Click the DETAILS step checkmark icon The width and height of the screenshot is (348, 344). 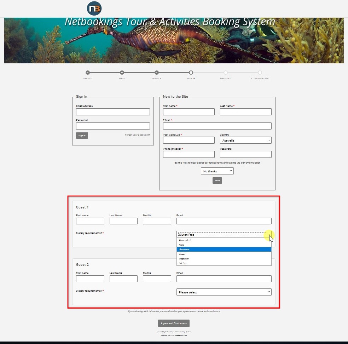156,72
